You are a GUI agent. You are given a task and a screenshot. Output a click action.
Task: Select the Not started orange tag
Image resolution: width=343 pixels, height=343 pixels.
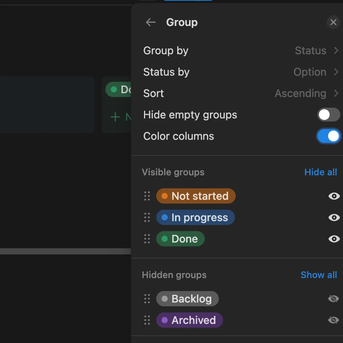tap(196, 196)
